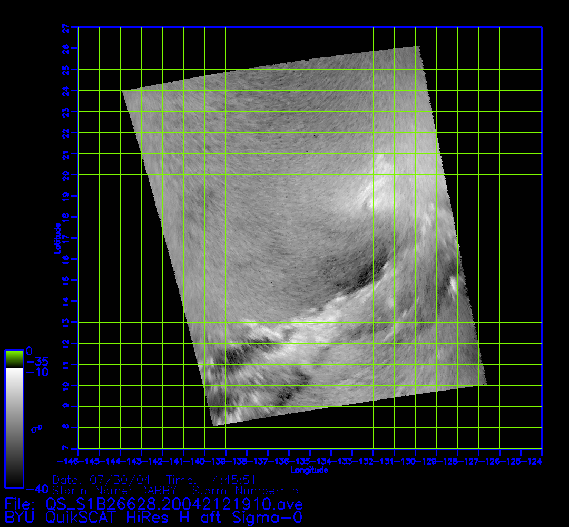Click the sigma-0 symbol beside the color bar
This screenshot has width=569, height=527.
[x=36, y=428]
